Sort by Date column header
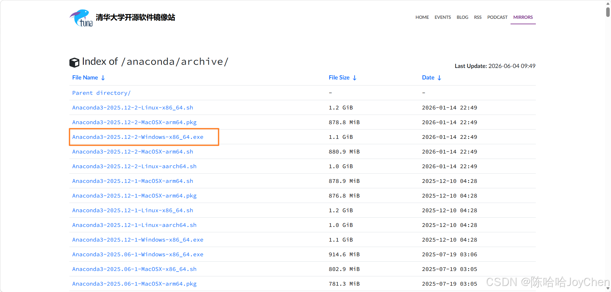The width and height of the screenshot is (611, 292). tap(428, 78)
